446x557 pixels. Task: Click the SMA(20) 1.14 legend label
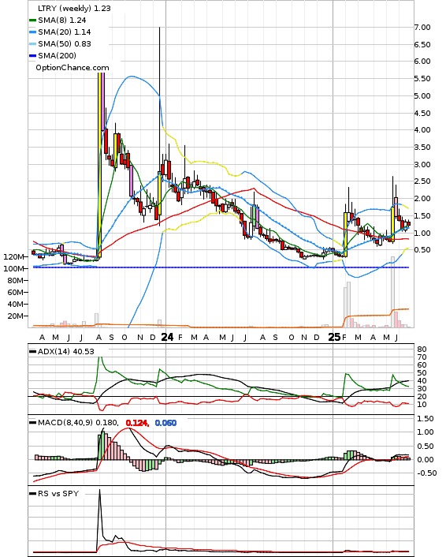[x=65, y=32]
